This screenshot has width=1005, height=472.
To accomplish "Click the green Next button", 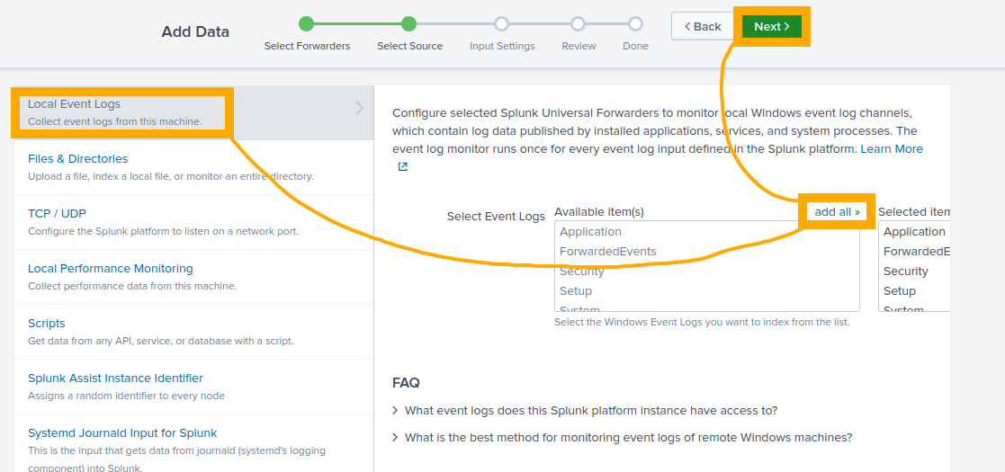I will click(x=772, y=26).
